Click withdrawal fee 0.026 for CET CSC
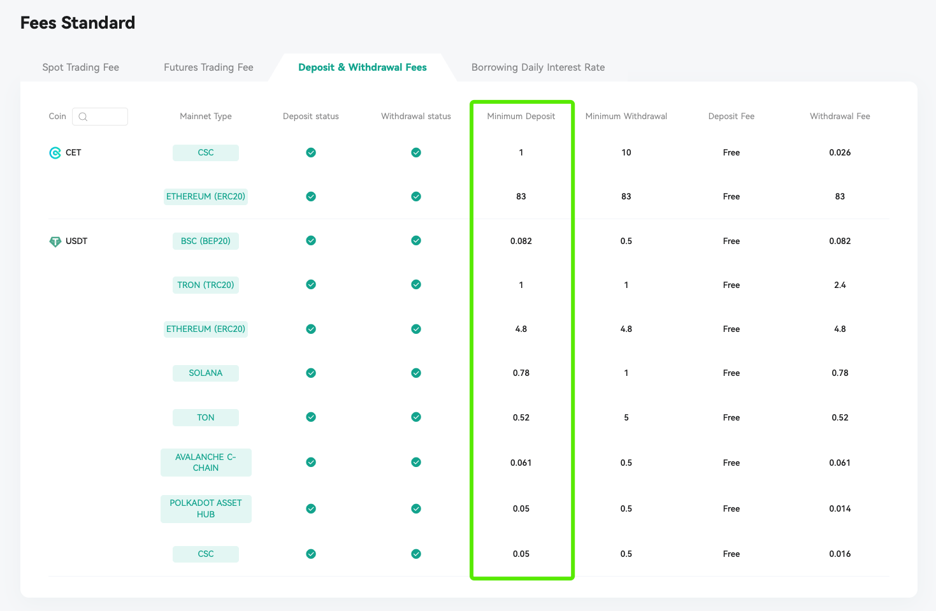 [x=840, y=153]
